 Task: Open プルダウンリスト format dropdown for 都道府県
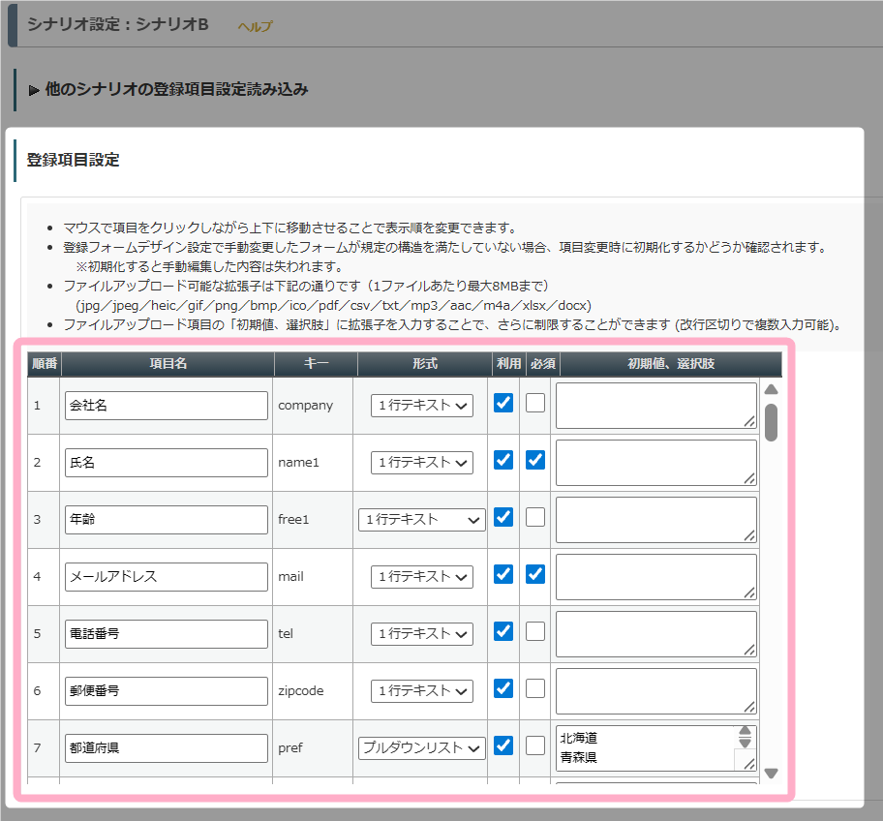[x=422, y=748]
